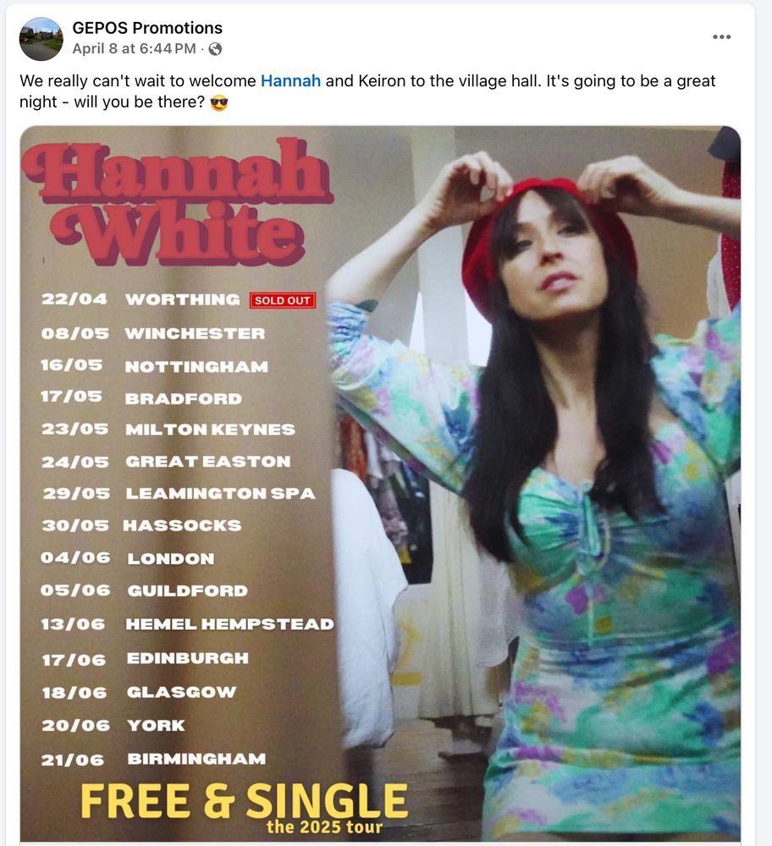Click the Hannah White poster title
The height and width of the screenshot is (846, 772).
[177, 201]
